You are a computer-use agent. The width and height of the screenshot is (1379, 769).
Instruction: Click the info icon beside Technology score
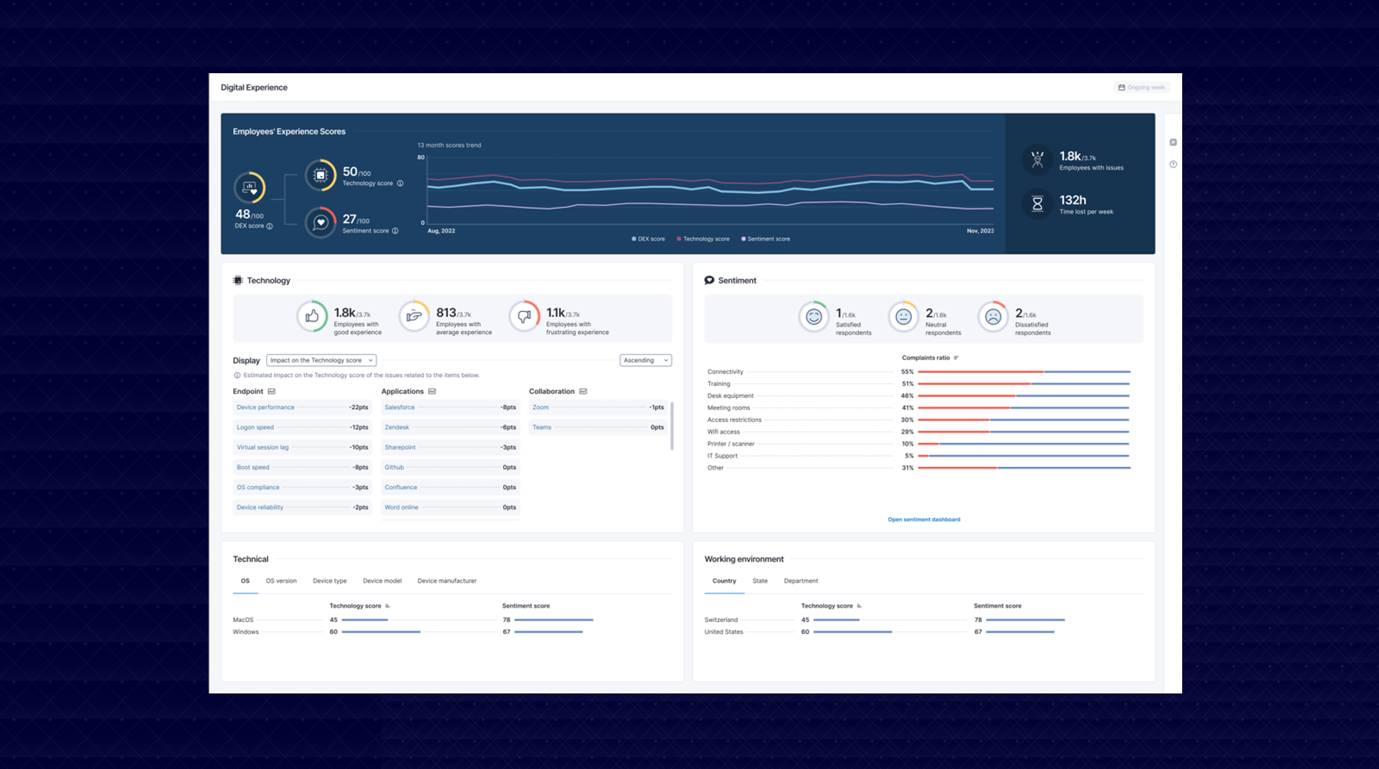click(x=400, y=183)
